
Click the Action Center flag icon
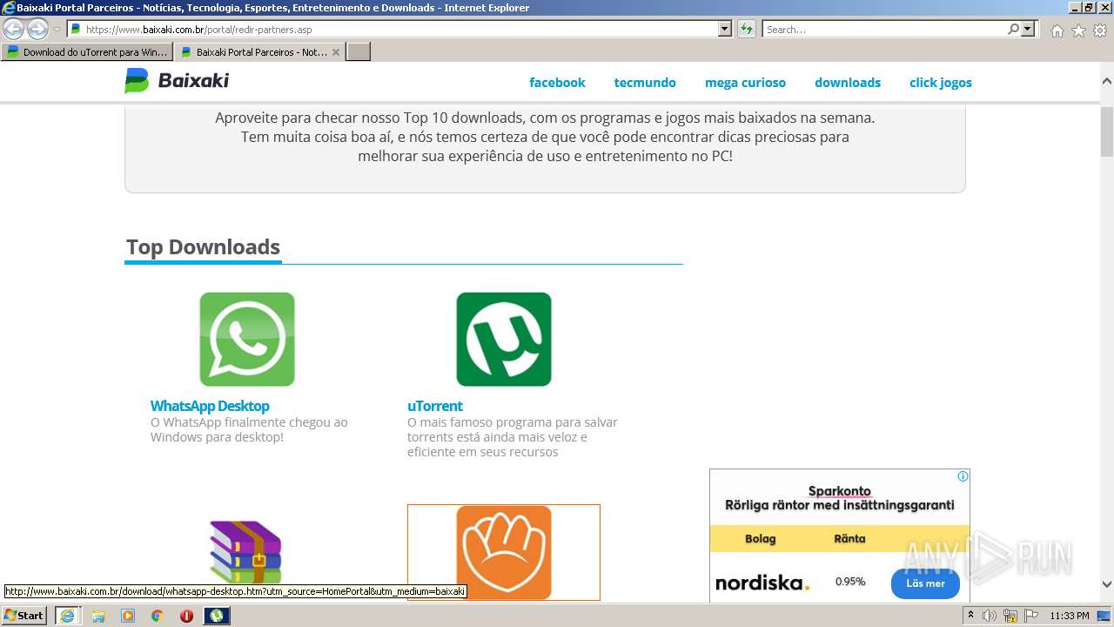click(1031, 616)
